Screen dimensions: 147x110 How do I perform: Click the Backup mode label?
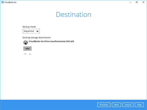point(29,27)
